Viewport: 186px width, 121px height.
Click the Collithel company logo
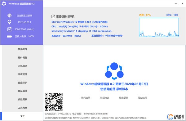click(175, 117)
